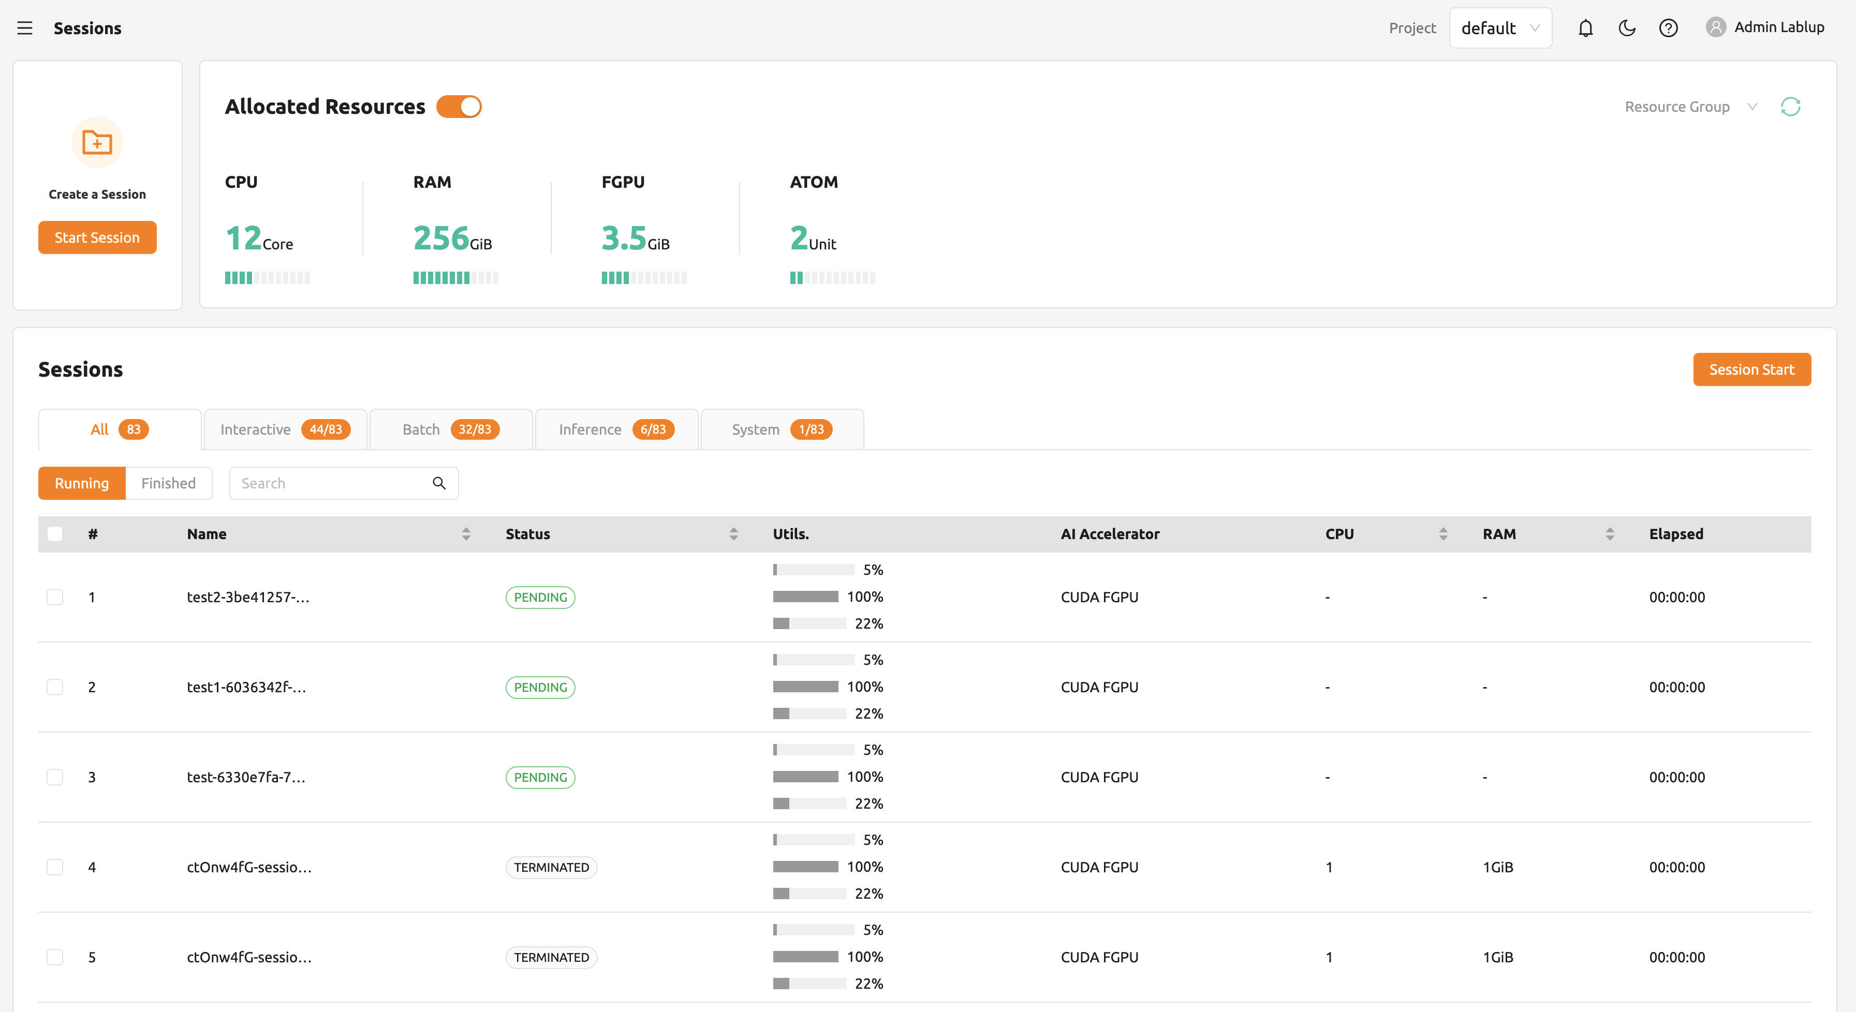Click the session search field
Image resolution: width=1856 pixels, height=1012 pixels.
(x=344, y=483)
